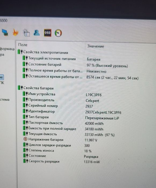The image size is (156, 188).
Task: Click the value Celxpert
Action: coord(92,101)
